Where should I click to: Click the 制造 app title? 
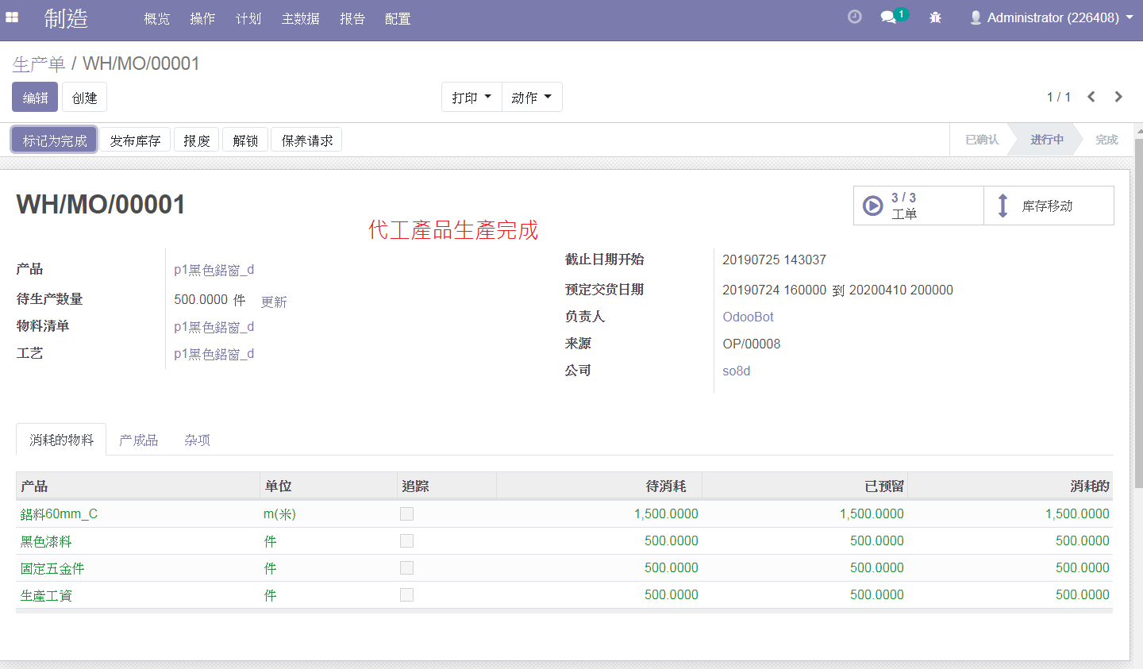pos(66,18)
